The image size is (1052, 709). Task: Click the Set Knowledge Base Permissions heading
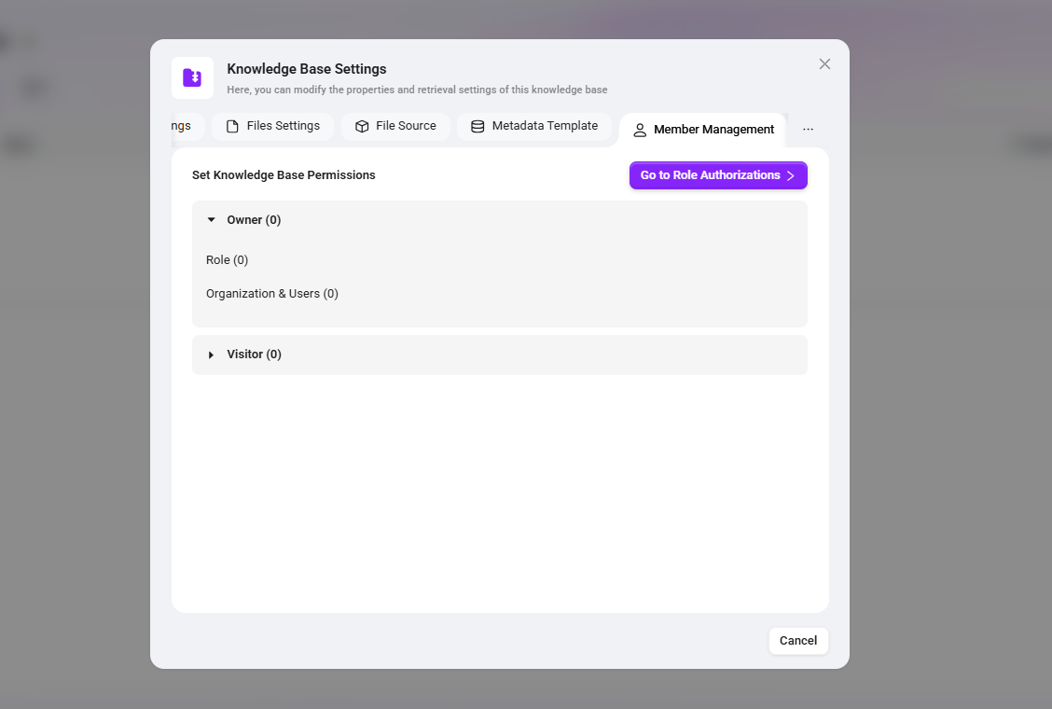[x=284, y=175]
